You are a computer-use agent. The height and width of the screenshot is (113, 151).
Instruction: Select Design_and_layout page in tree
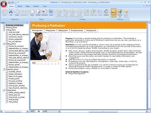[15, 74]
